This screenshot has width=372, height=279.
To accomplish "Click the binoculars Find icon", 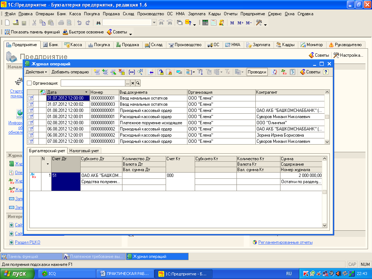I will [x=98, y=23].
